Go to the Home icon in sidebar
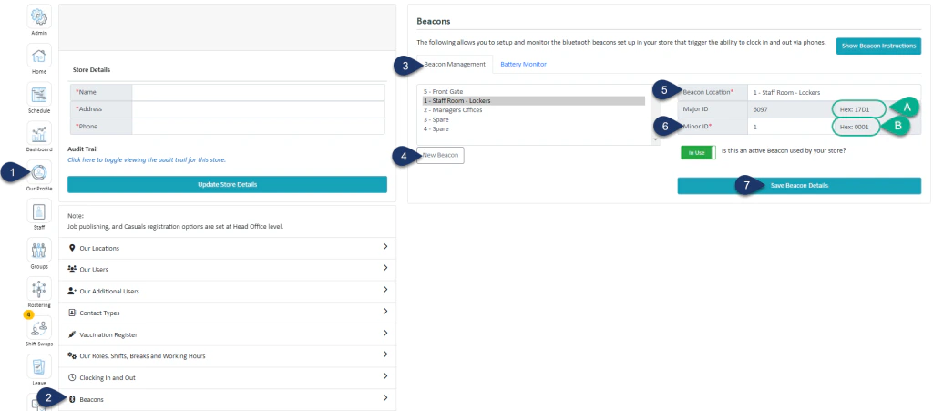The height and width of the screenshot is (411, 933). [x=39, y=56]
